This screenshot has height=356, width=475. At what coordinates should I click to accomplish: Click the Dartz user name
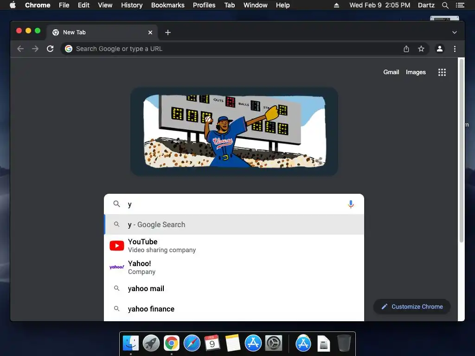click(x=426, y=5)
